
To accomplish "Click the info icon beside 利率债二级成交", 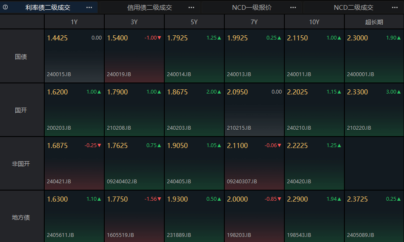I will pos(5,7).
